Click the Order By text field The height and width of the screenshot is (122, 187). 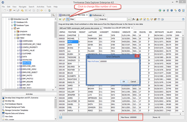click(x=117, y=19)
